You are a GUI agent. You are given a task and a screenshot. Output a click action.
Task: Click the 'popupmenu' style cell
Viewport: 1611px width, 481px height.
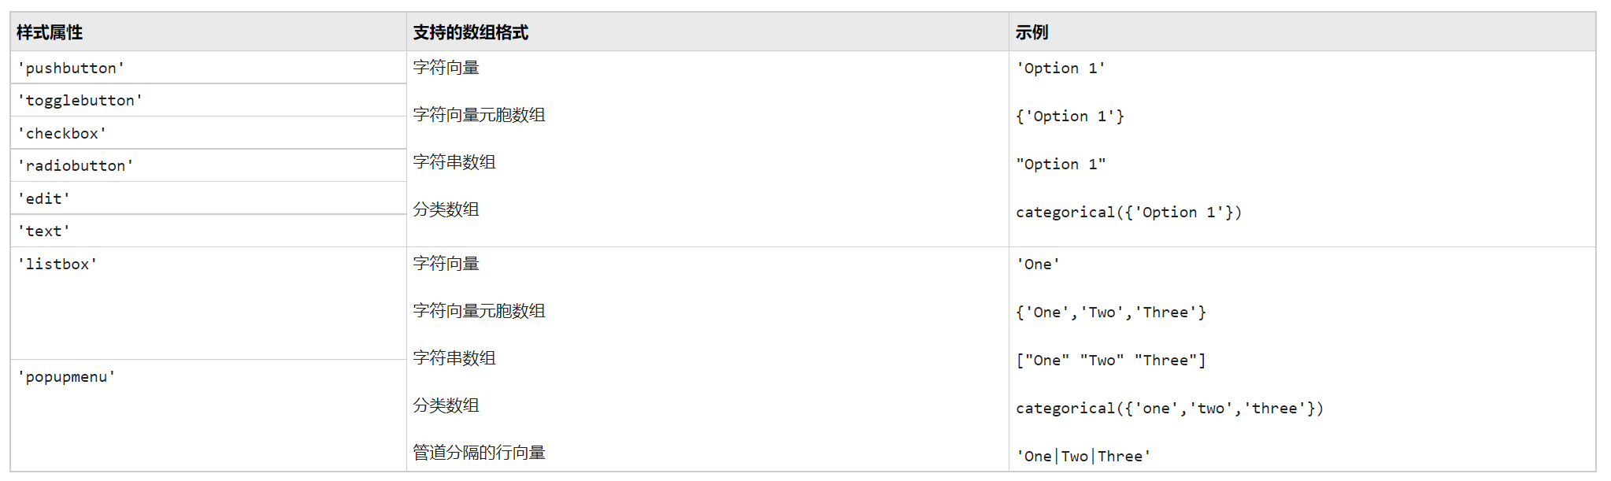coord(67,377)
